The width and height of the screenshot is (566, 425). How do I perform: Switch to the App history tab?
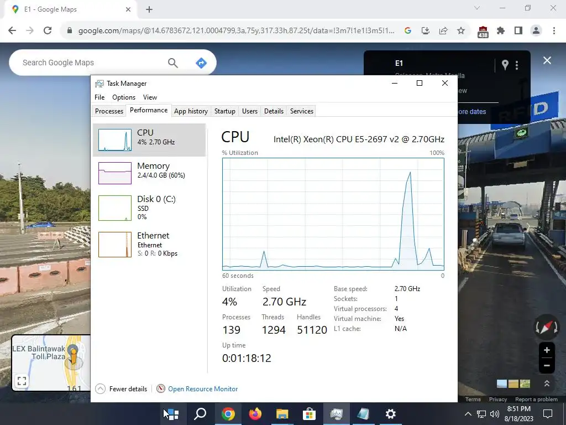coord(191,111)
